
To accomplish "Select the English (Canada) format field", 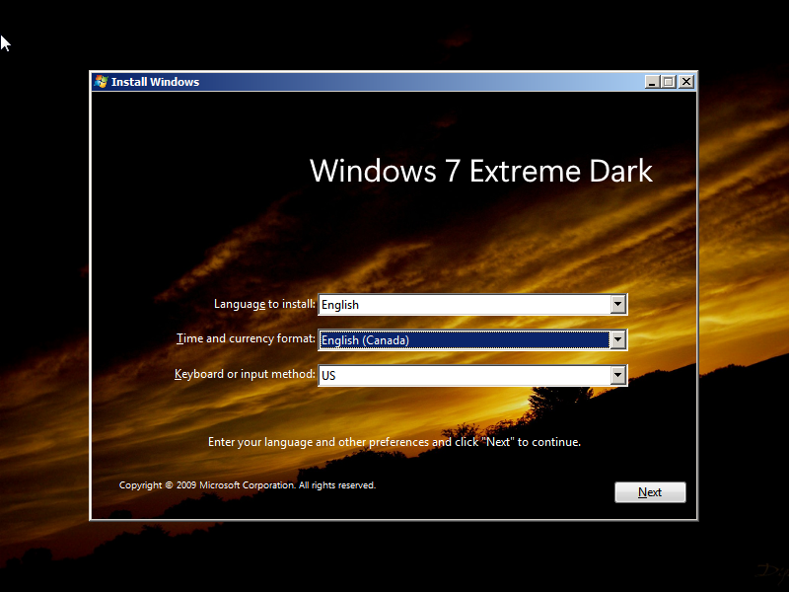I will (x=472, y=339).
